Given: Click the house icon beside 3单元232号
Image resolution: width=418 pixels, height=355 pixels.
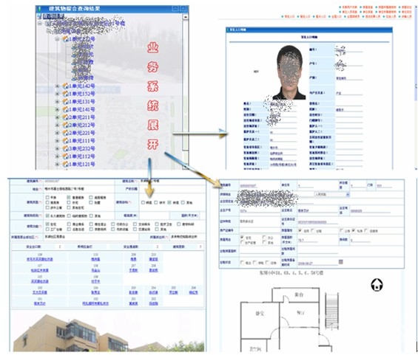Looking at the screenshot, I should (x=65, y=148).
